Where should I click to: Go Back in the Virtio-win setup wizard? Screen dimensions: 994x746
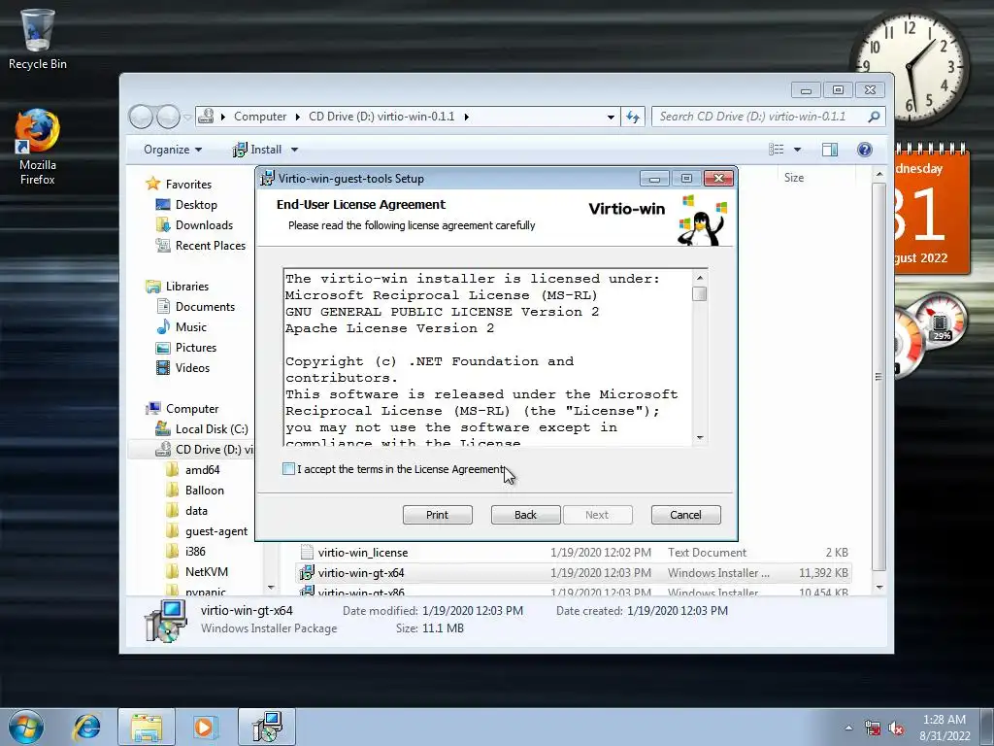(525, 515)
